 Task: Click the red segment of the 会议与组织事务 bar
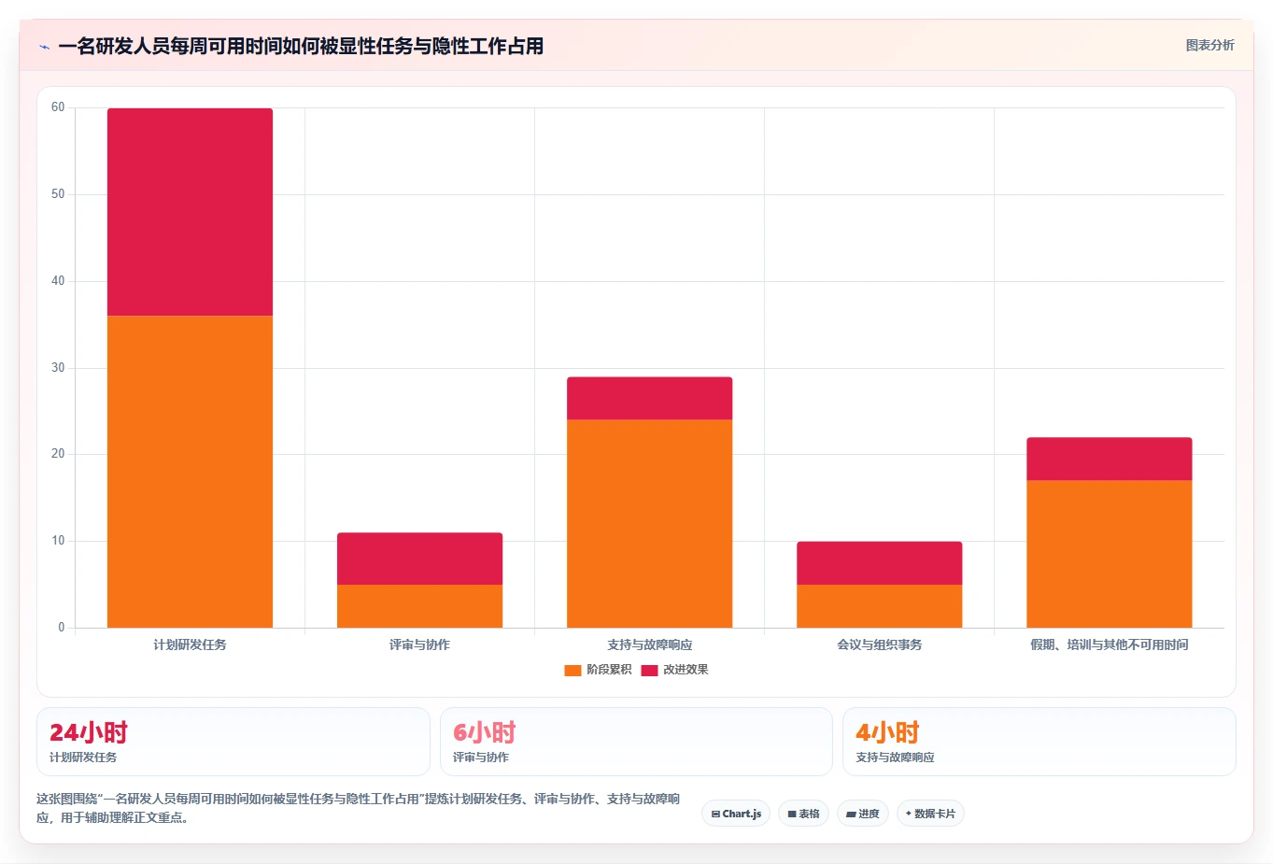[x=879, y=563]
